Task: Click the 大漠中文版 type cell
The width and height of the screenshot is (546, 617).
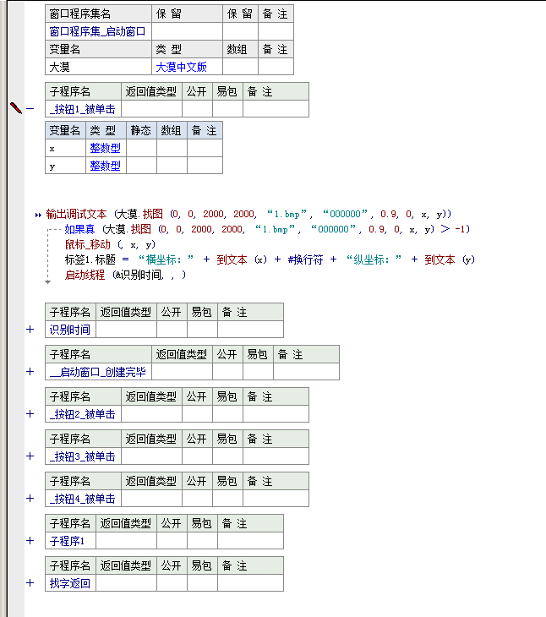Action: tap(188, 67)
